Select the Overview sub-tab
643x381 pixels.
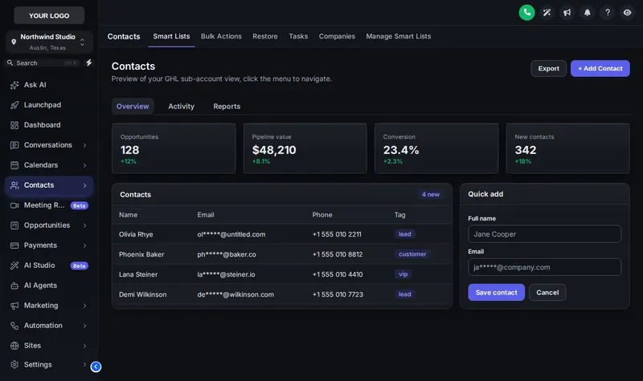pos(133,107)
